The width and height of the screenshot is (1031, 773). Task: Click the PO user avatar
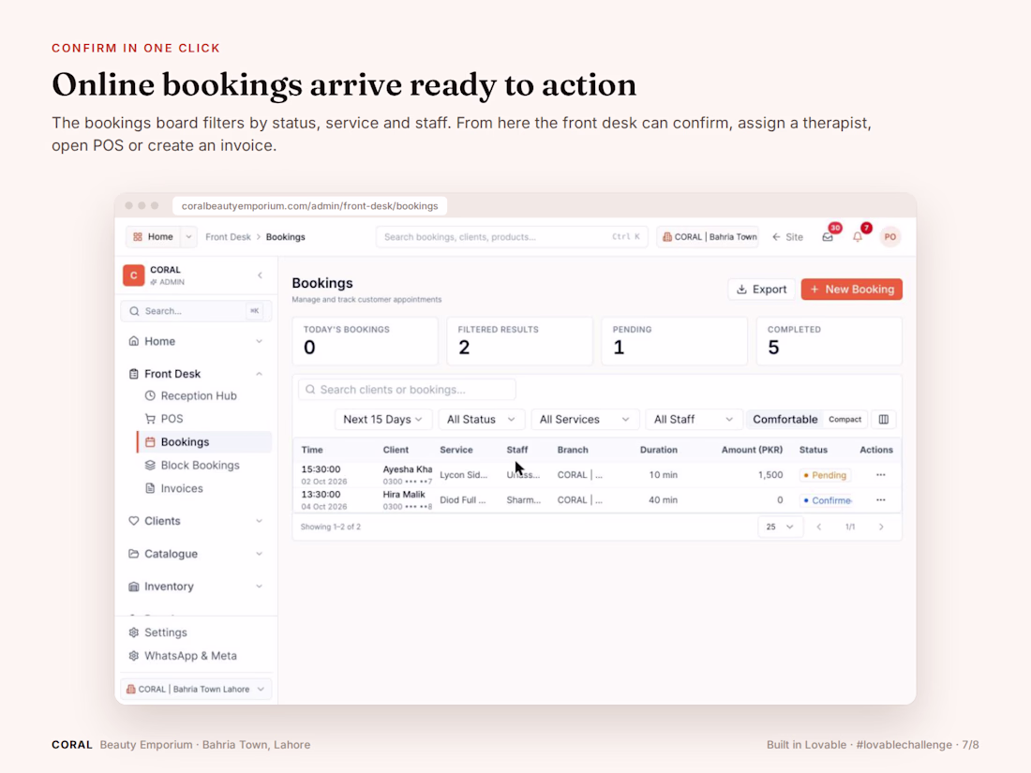click(890, 237)
